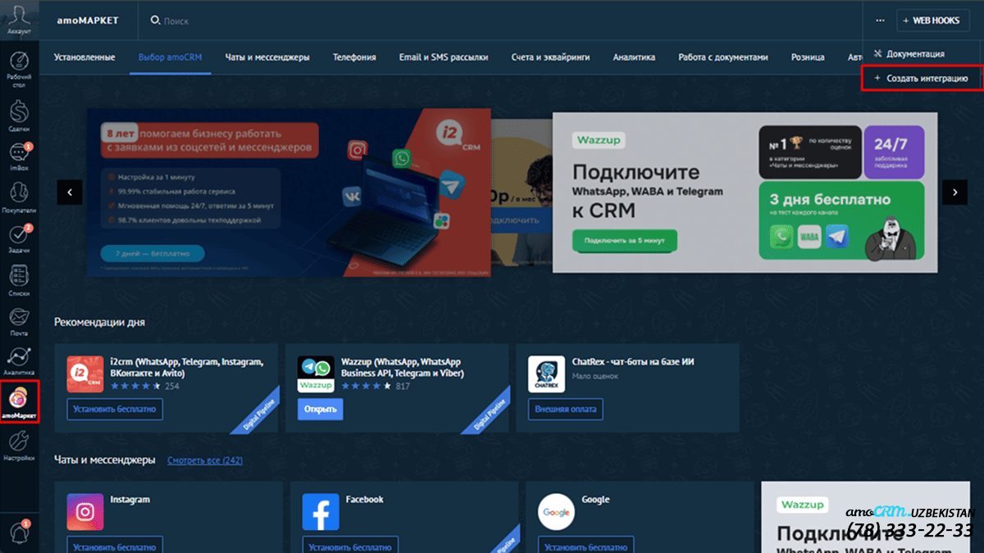Switch to Установленные tab
Image resolution: width=984 pixels, height=553 pixels.
84,57
